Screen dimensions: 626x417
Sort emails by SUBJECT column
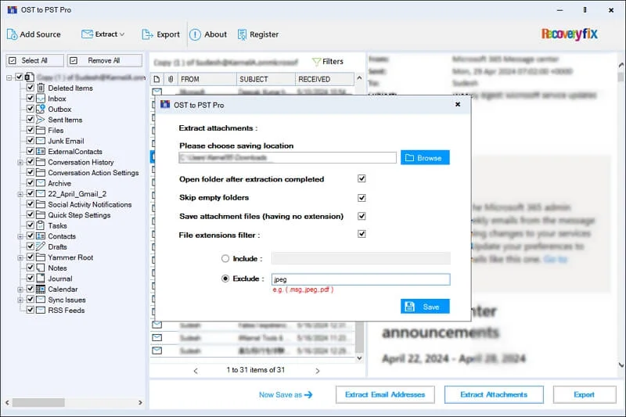(266, 79)
